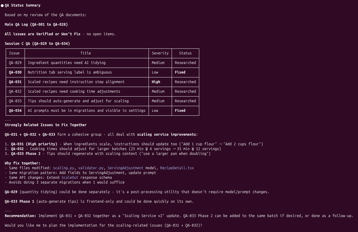Click the Researched status in QA-032 row
This screenshot has height=232, width=358.
pyautogui.click(x=185, y=91)
